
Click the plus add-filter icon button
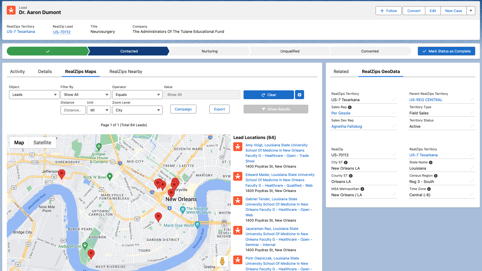point(299,95)
